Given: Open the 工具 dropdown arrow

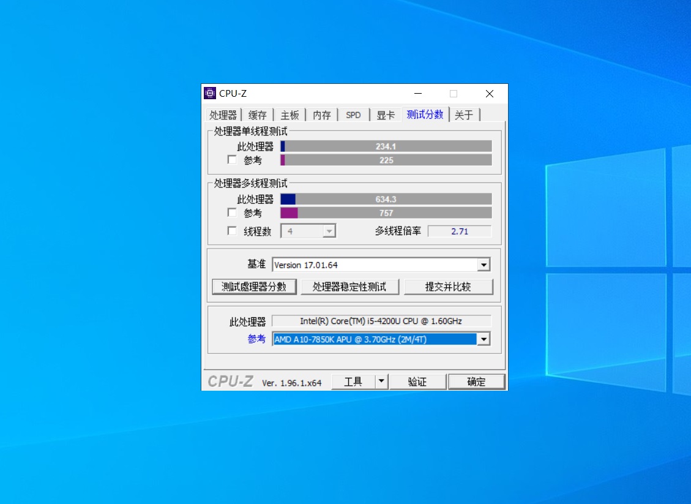Looking at the screenshot, I should tap(382, 382).
